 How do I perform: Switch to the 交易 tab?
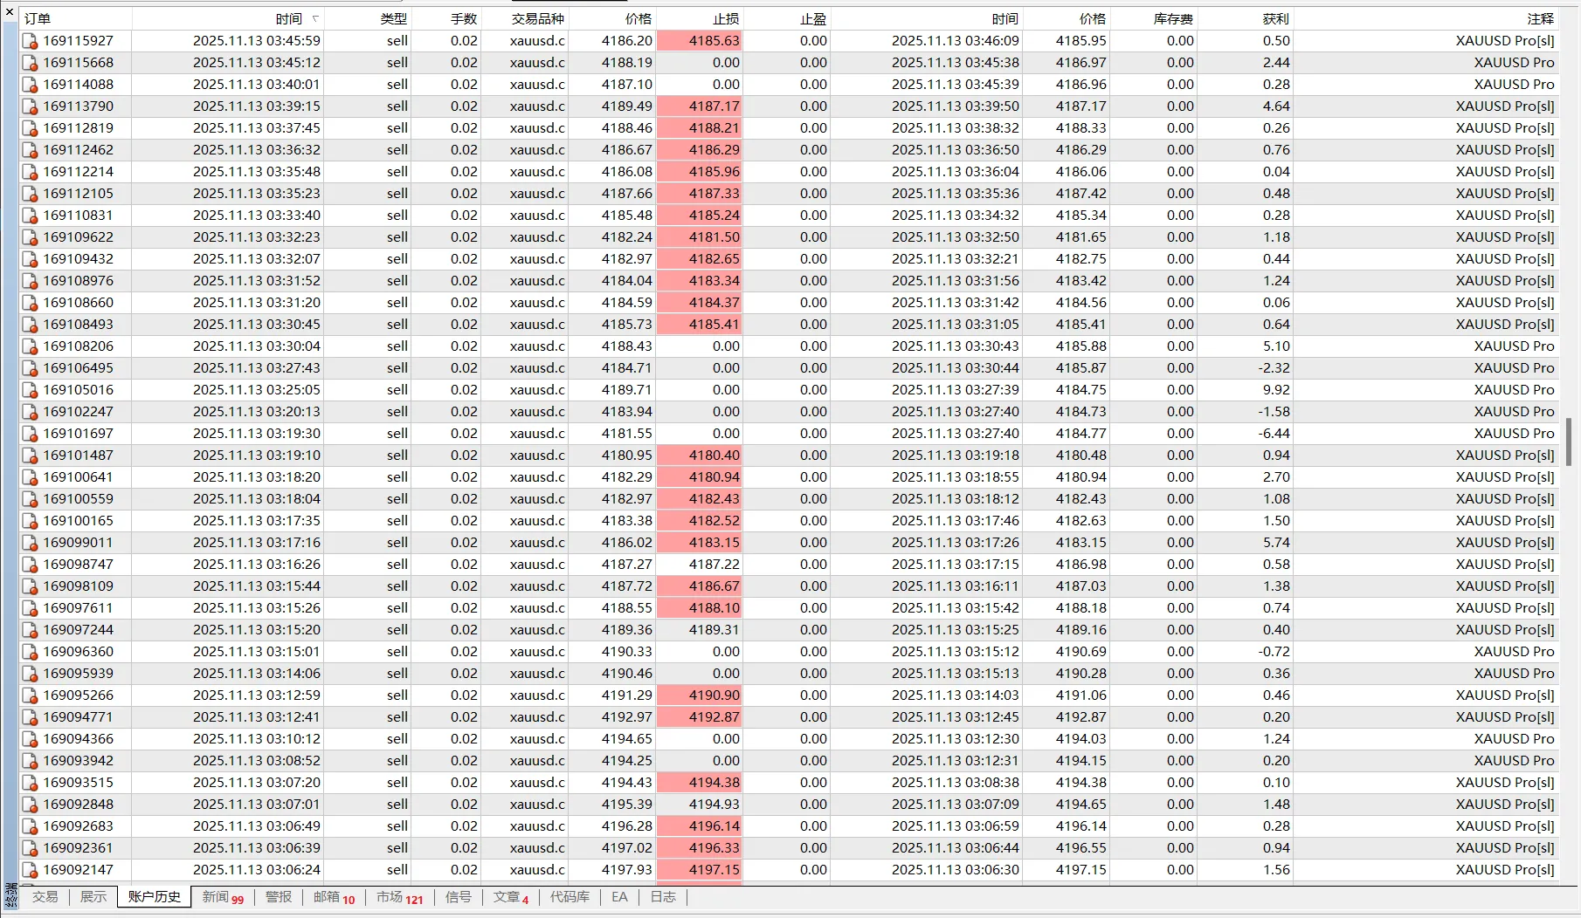point(45,897)
